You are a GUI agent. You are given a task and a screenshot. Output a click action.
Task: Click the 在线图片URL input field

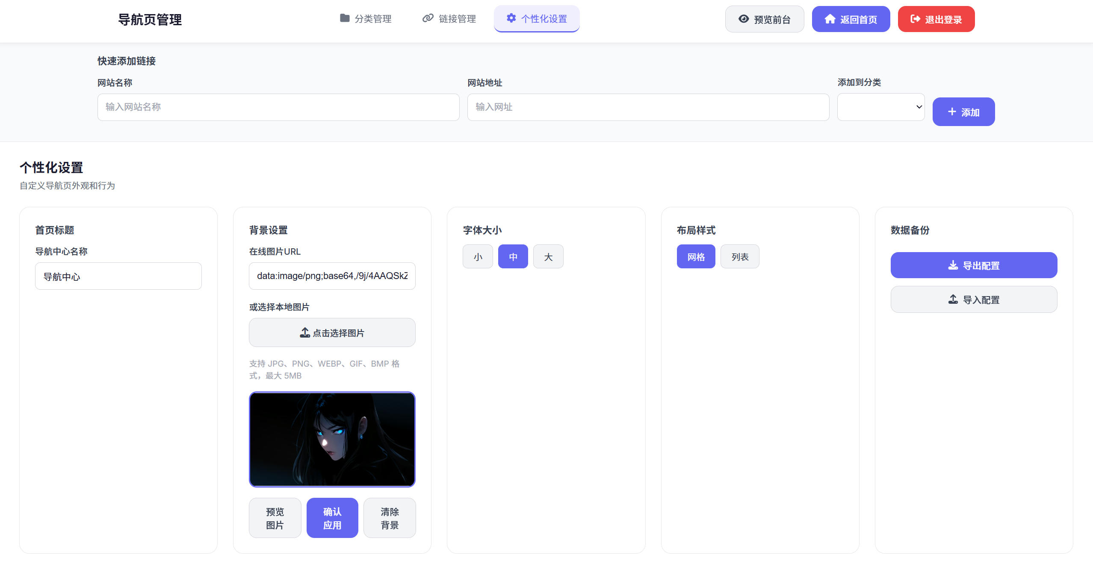(x=332, y=276)
